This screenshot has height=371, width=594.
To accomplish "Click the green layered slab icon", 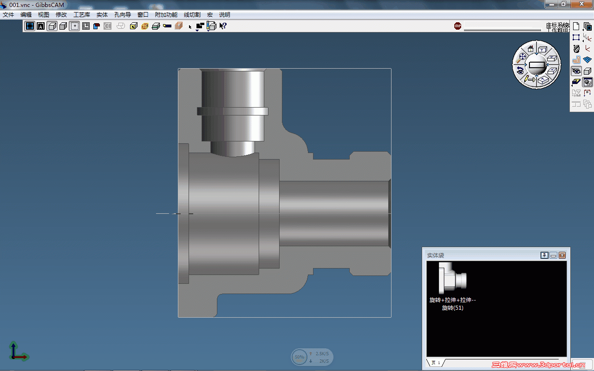I will (x=156, y=26).
